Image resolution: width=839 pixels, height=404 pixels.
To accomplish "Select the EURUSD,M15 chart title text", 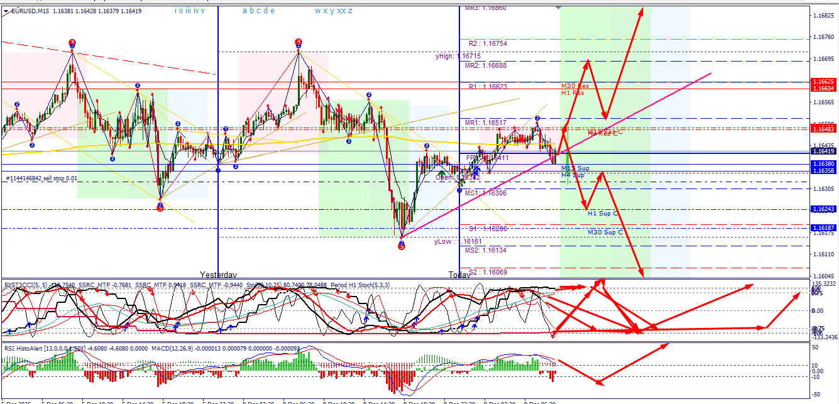I will tap(30, 11).
